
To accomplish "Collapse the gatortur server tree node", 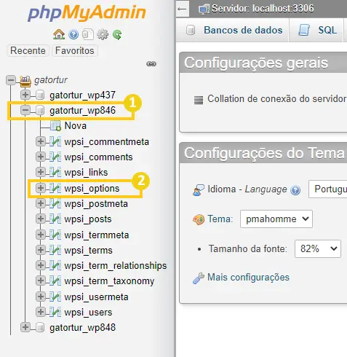I will point(11,80).
